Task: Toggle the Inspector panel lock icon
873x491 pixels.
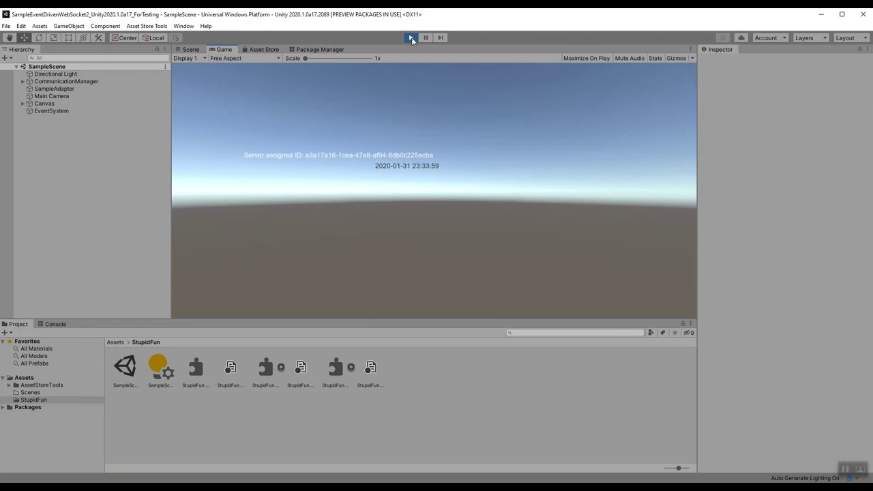Action: coord(859,49)
